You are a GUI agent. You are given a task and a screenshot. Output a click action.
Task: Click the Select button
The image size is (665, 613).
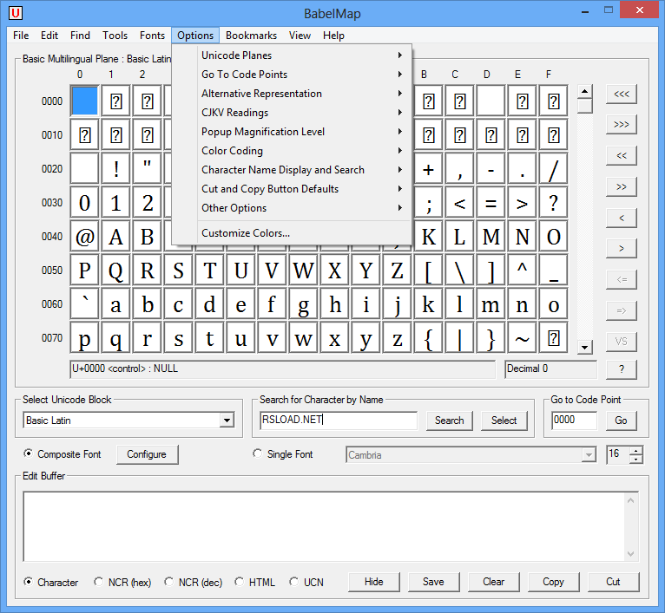click(504, 421)
